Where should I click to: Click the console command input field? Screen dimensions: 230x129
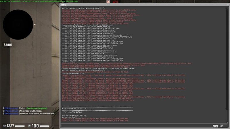pos(137,126)
